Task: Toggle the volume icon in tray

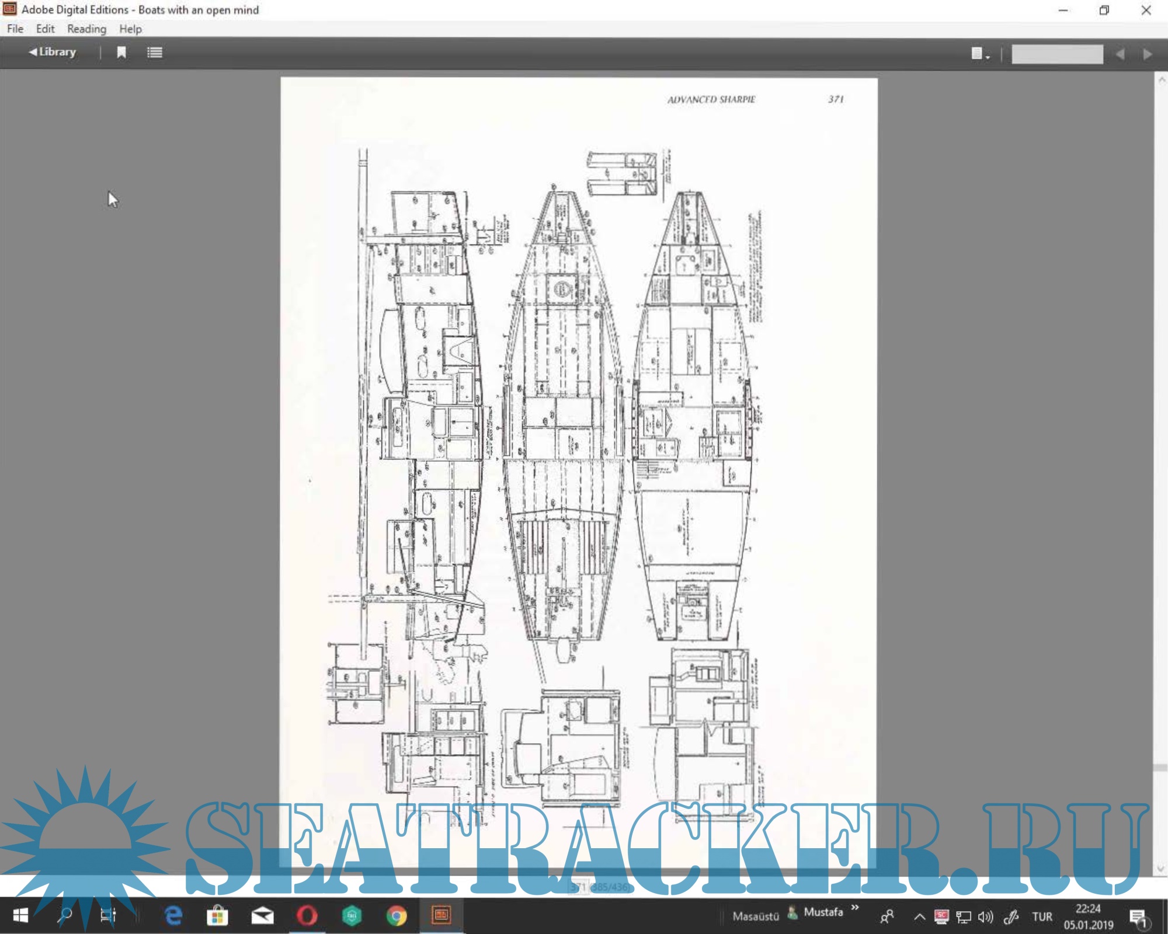Action: point(985,916)
